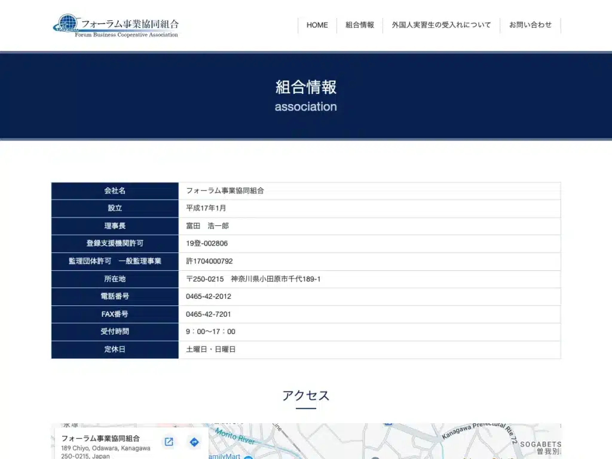Click the 富田 浩一郎 value
612x459 pixels.
(x=207, y=226)
